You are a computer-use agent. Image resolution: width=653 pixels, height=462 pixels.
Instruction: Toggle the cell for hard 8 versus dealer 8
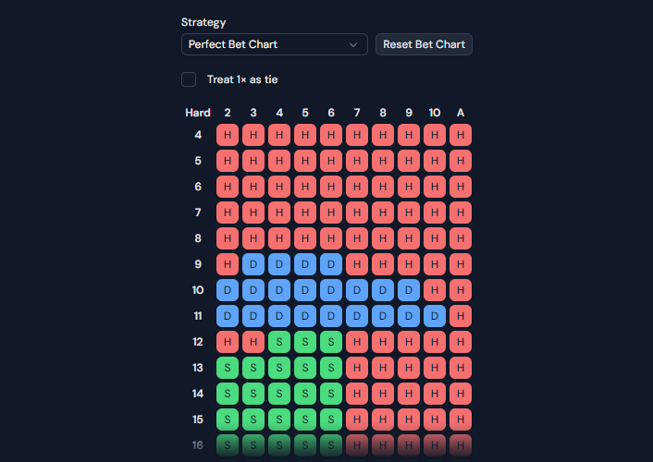click(383, 238)
